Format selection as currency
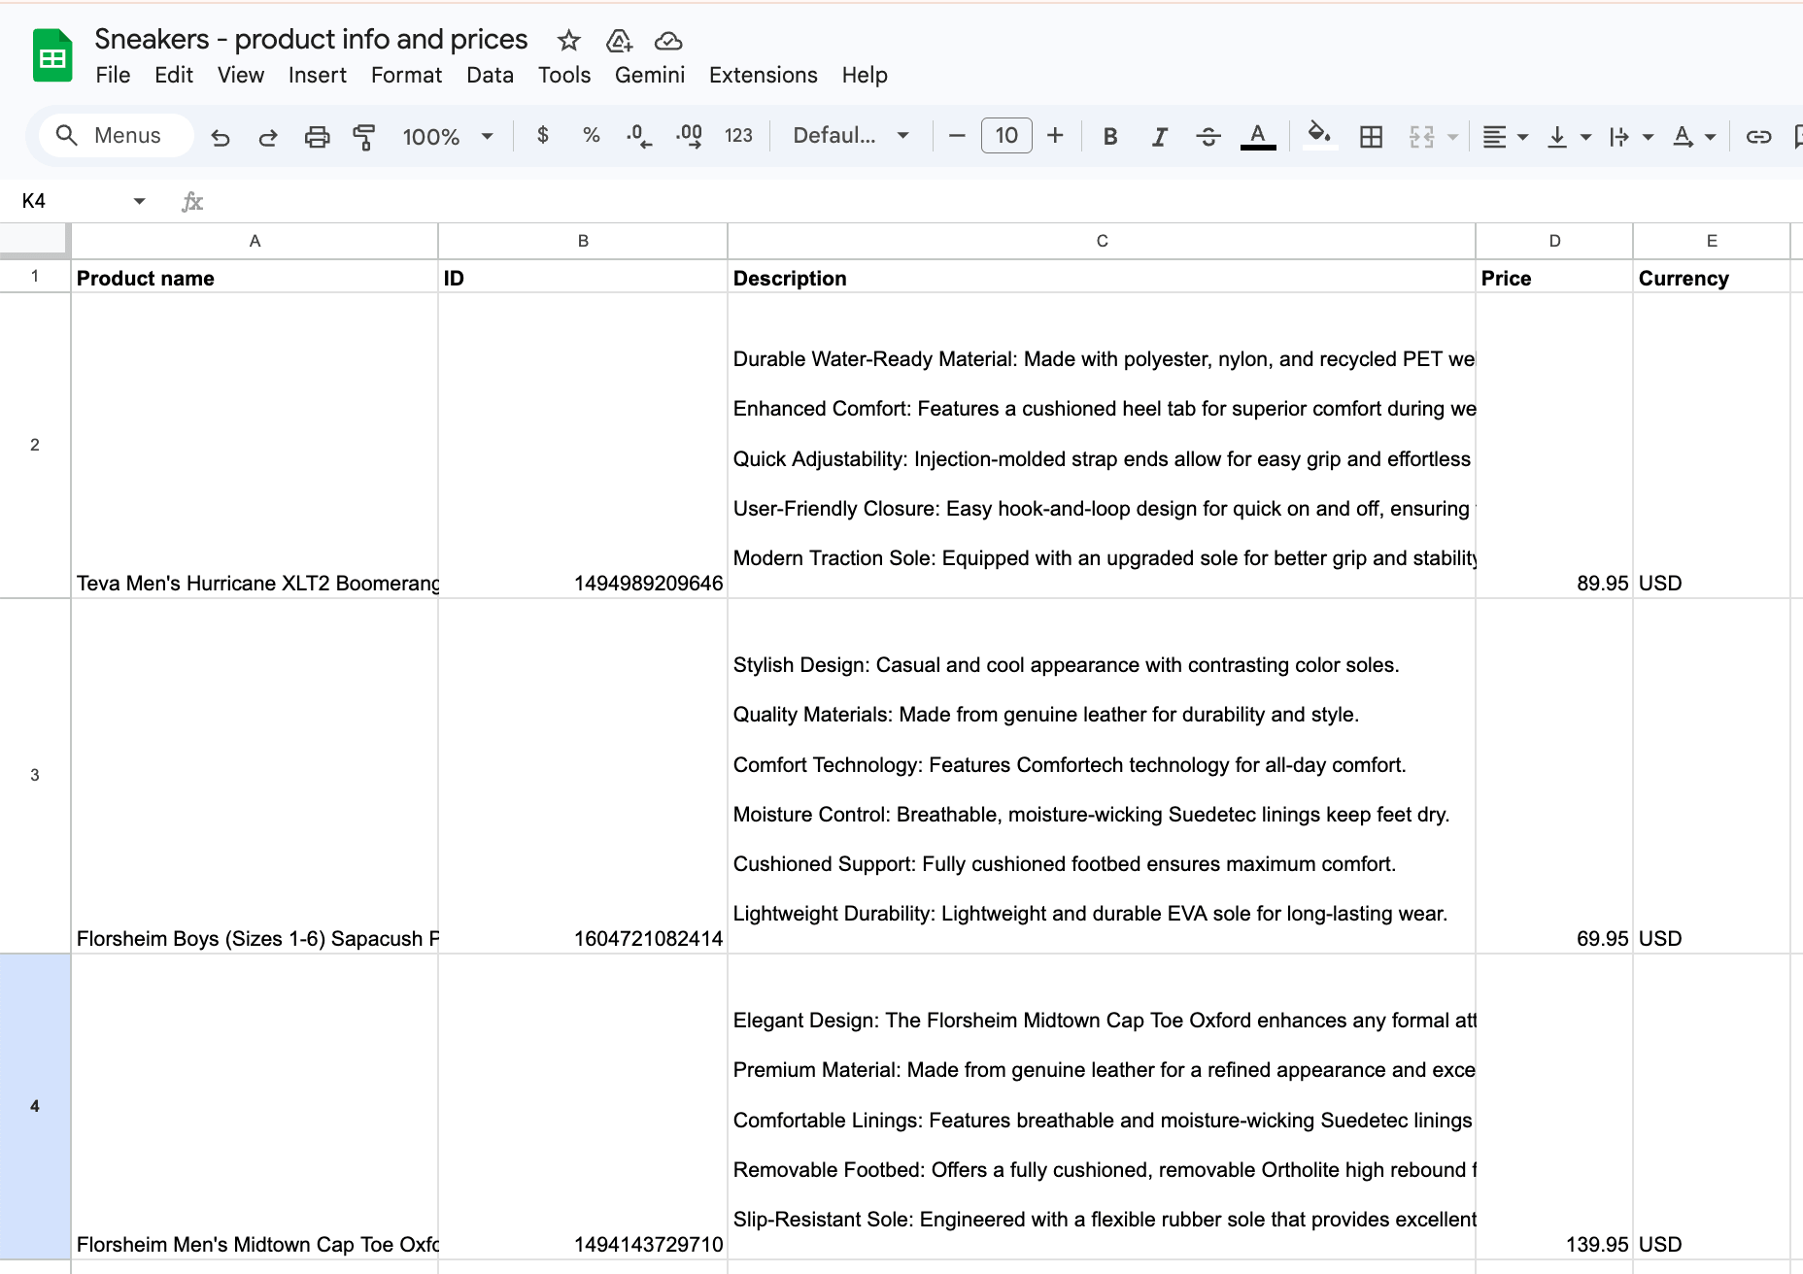This screenshot has width=1803, height=1274. tap(542, 136)
